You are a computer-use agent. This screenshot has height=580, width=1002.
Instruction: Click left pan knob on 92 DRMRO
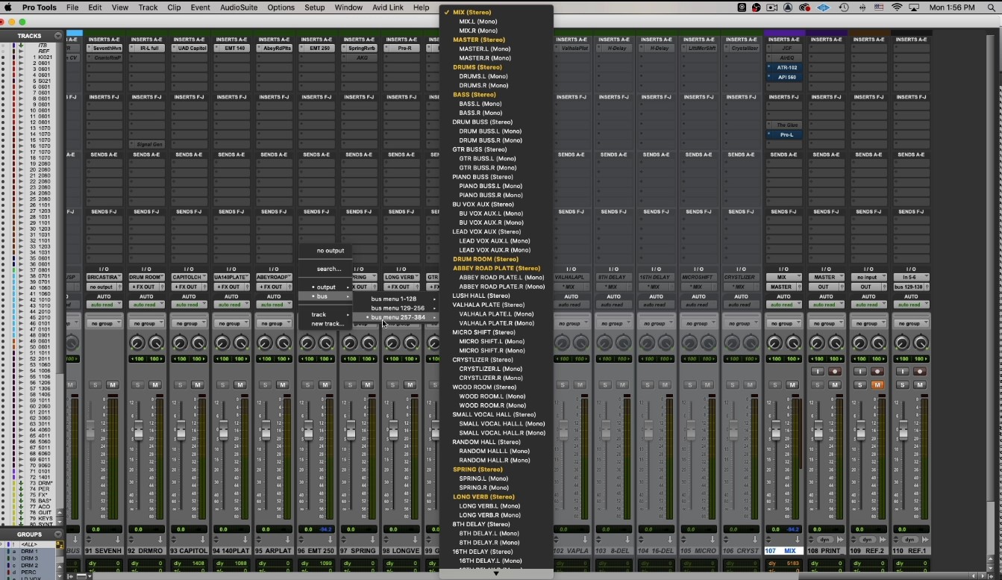coord(137,343)
